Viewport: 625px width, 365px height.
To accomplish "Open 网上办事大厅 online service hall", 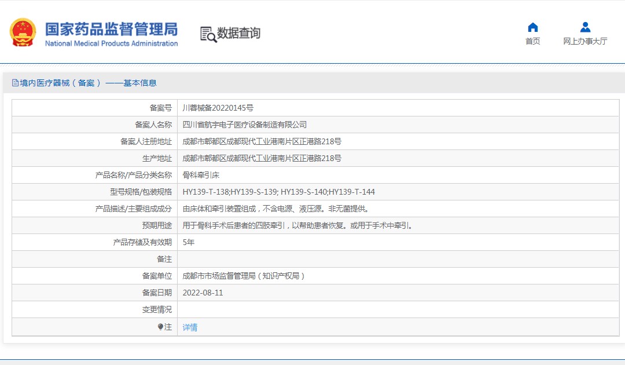I will 585,41.
